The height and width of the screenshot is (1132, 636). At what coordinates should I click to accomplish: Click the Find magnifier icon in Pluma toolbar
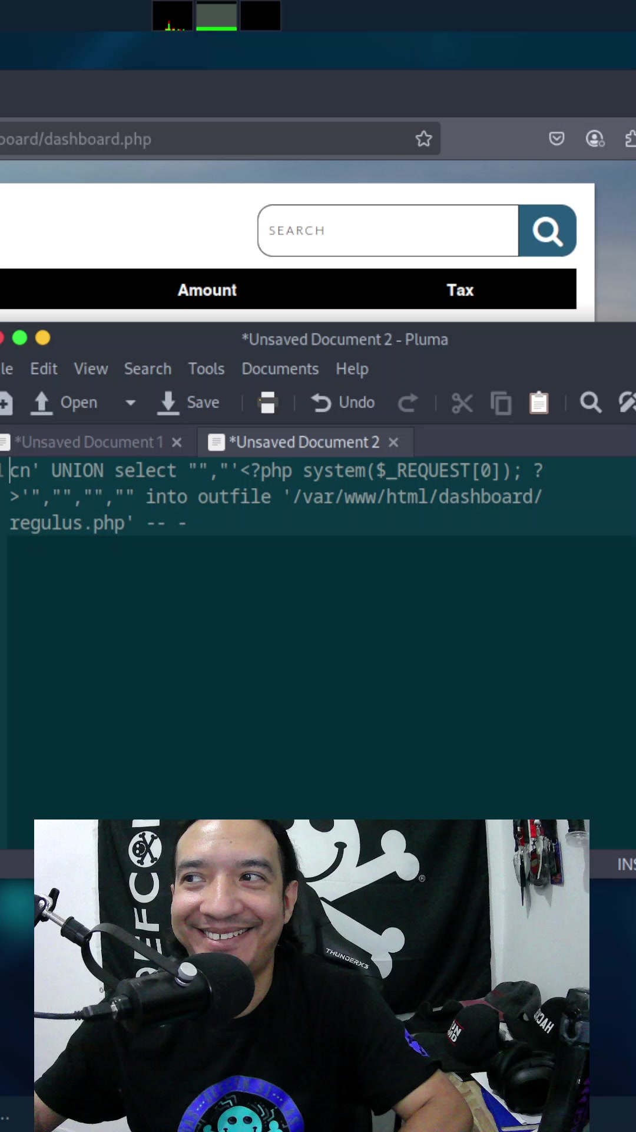point(591,403)
